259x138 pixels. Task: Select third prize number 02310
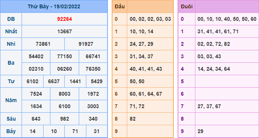36,69
